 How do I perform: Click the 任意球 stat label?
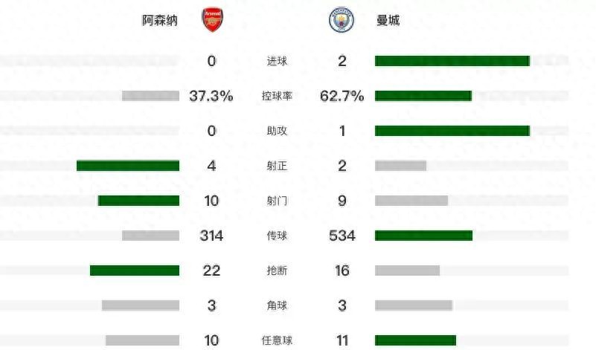click(277, 340)
